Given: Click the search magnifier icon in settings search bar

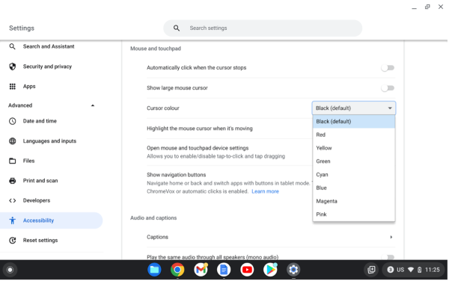Looking at the screenshot, I should coord(177,28).
